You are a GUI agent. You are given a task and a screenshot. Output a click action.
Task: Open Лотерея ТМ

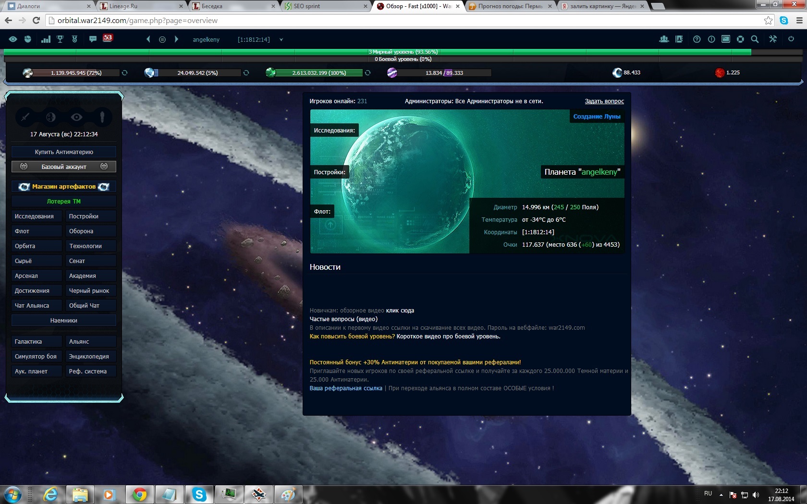tap(64, 201)
